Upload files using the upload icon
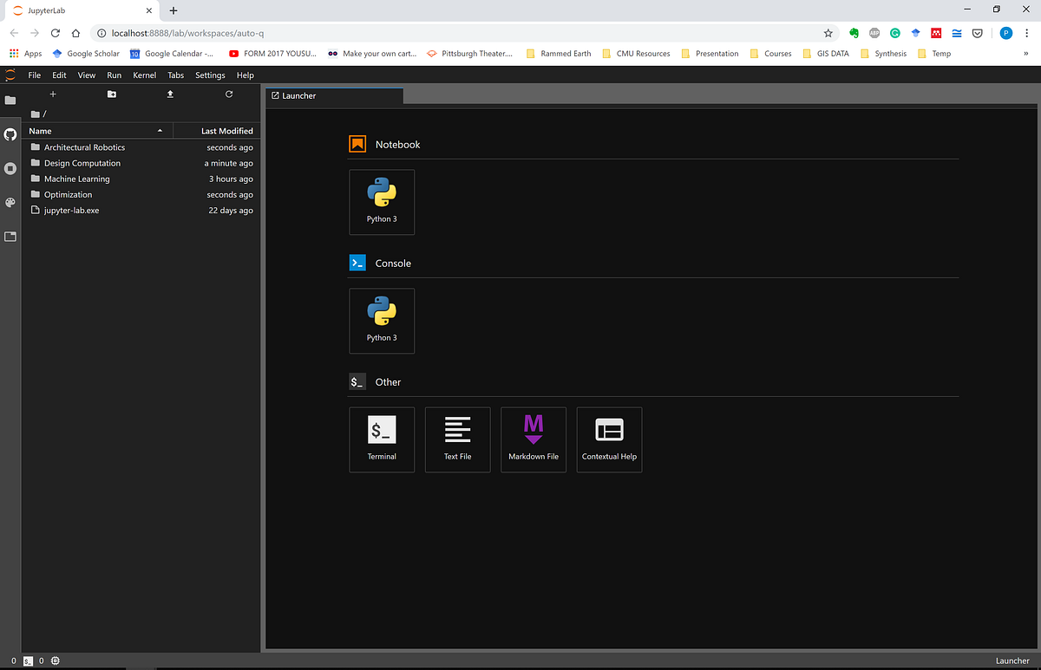The image size is (1041, 670). tap(170, 94)
